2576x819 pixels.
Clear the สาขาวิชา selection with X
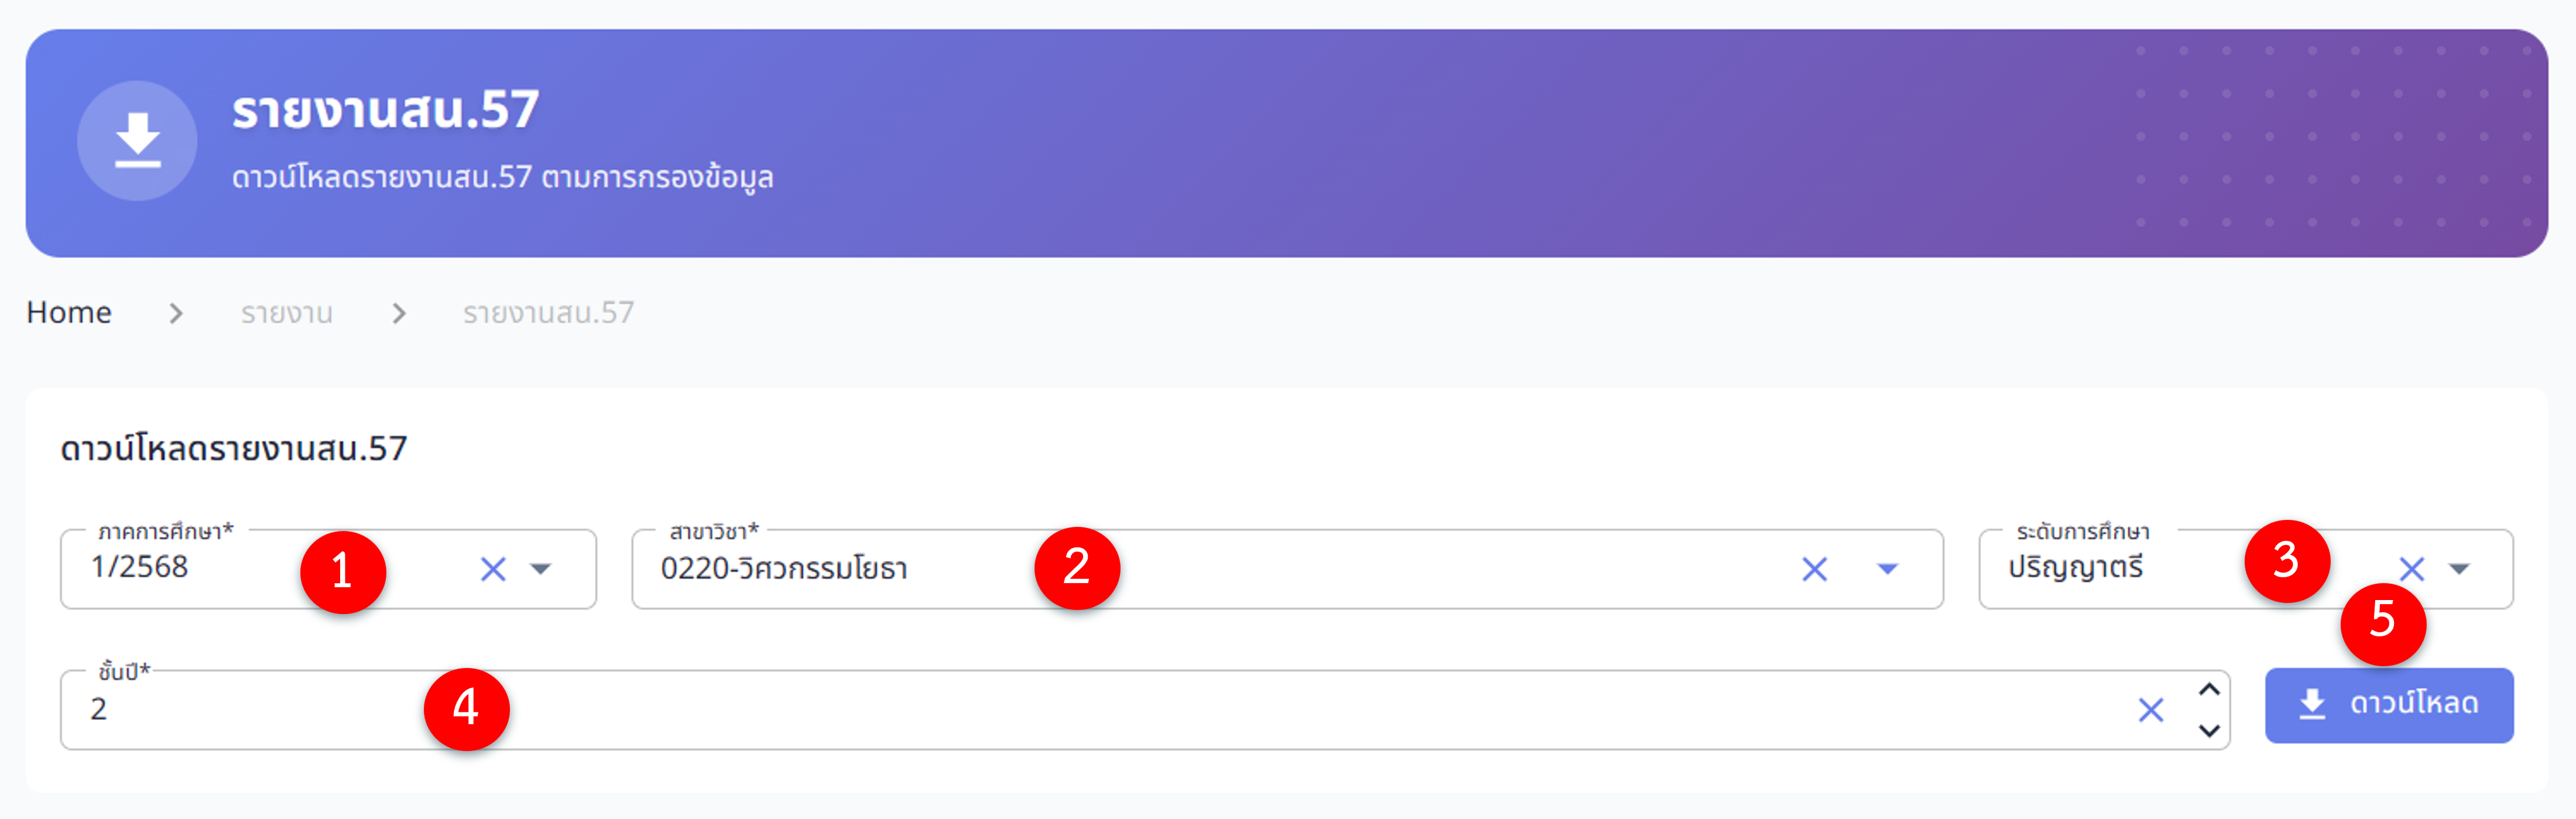point(1814,569)
